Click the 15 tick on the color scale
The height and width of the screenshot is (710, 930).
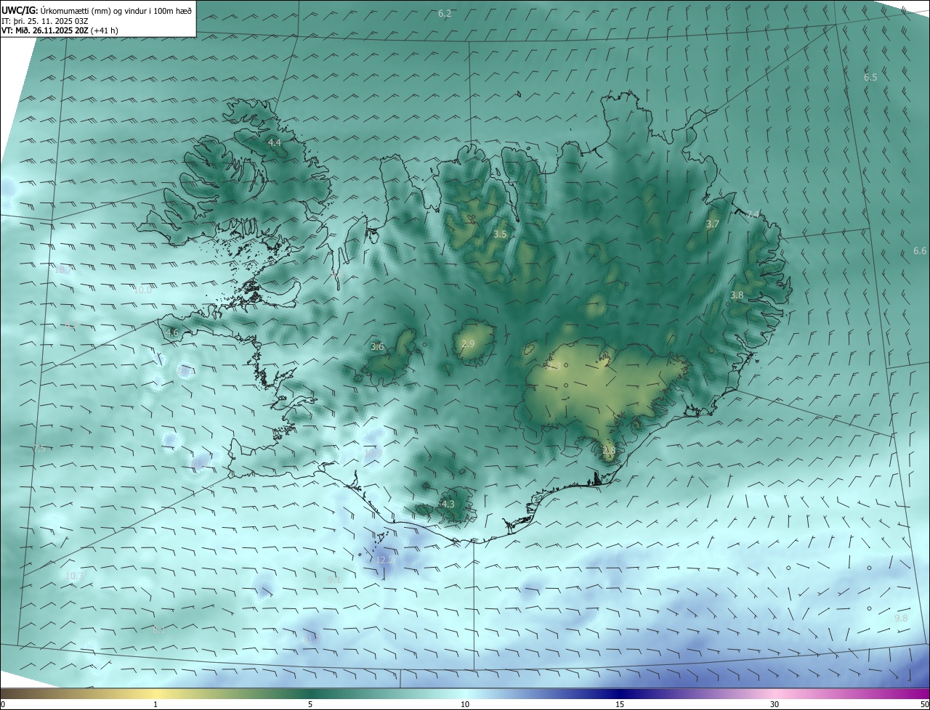coord(620,704)
